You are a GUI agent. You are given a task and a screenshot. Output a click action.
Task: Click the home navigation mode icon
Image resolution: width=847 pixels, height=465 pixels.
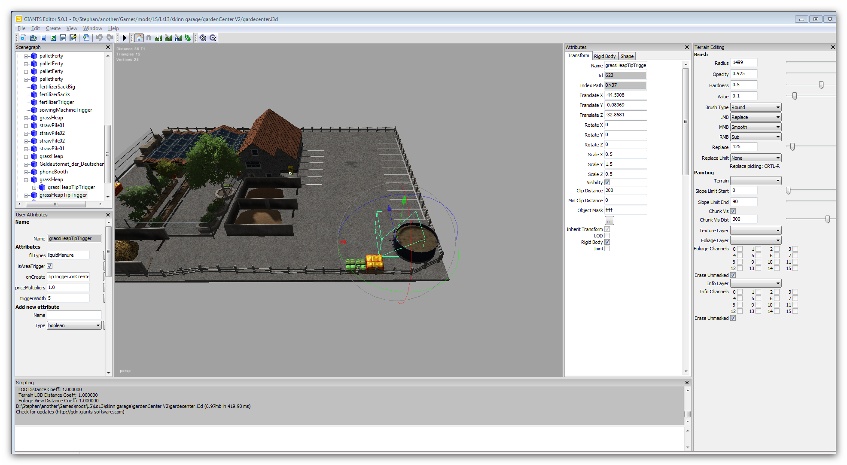[x=139, y=38]
